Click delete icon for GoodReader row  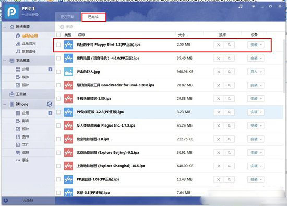tap(219, 85)
